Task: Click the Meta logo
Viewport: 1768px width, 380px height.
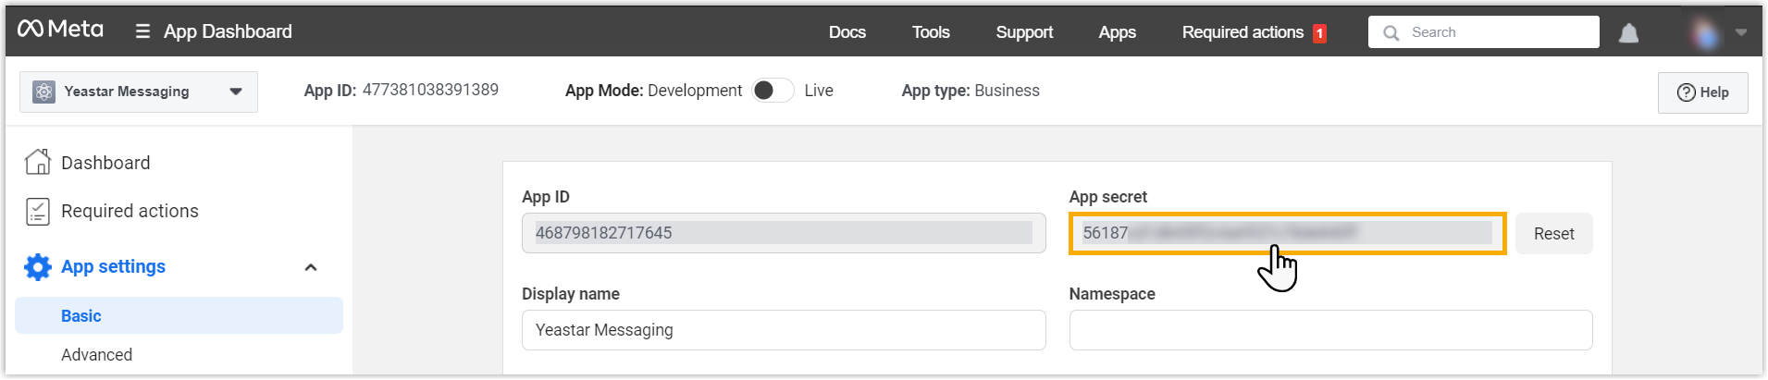Action: 60,30
